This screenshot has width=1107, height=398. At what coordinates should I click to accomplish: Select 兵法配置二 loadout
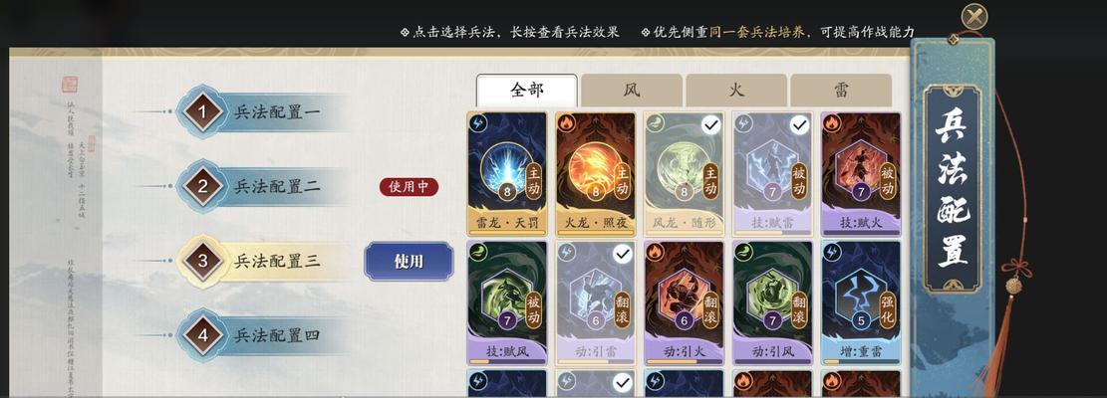(263, 187)
